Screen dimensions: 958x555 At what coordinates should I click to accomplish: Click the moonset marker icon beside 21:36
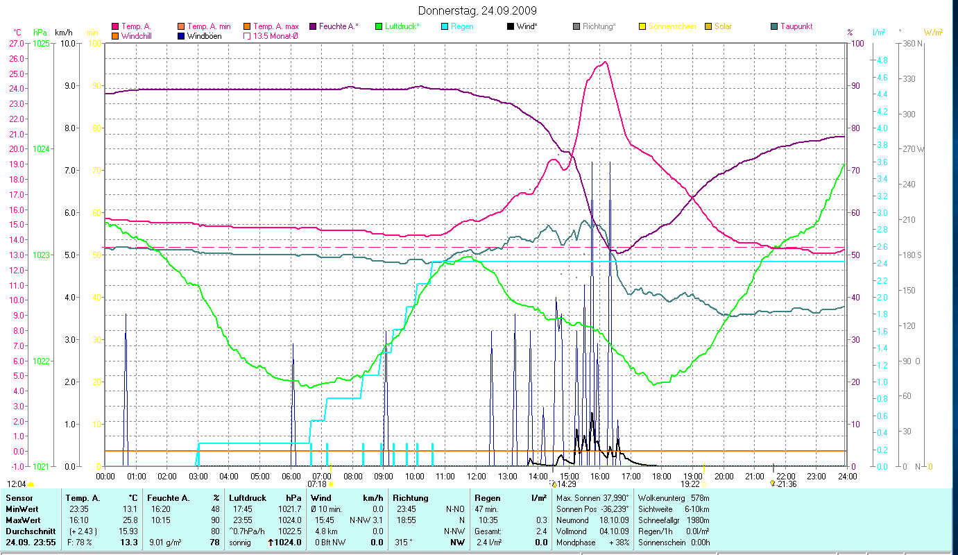(773, 484)
